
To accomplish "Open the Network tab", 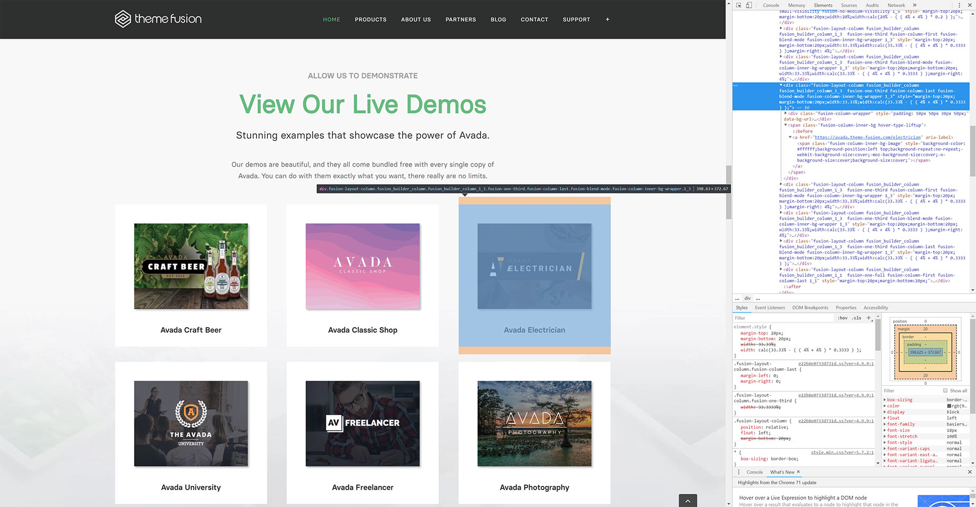I will [896, 5].
